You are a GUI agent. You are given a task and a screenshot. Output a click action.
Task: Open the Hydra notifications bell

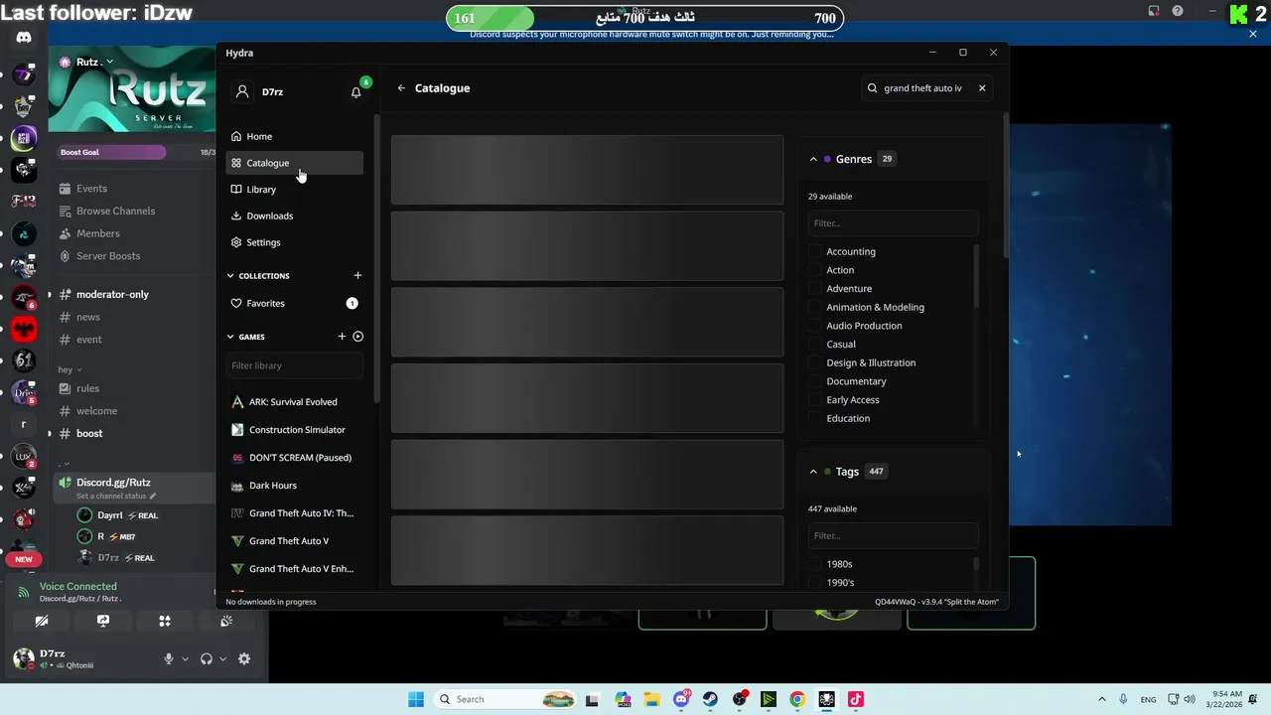click(356, 92)
